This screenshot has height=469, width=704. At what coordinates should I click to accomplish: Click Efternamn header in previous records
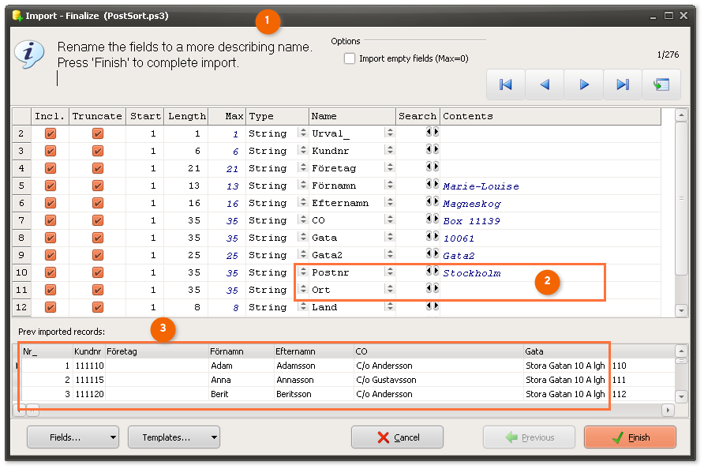(x=313, y=351)
